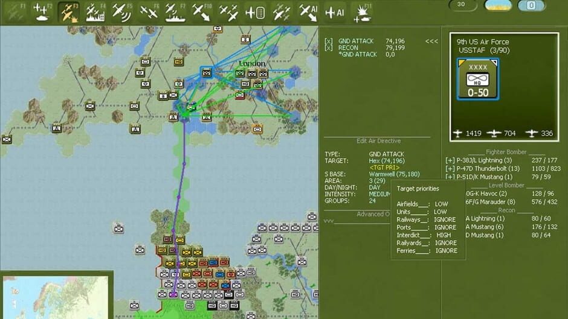The width and height of the screenshot is (568, 319).
Task: Open the F11 air execution explosion icon
Action: point(362,13)
